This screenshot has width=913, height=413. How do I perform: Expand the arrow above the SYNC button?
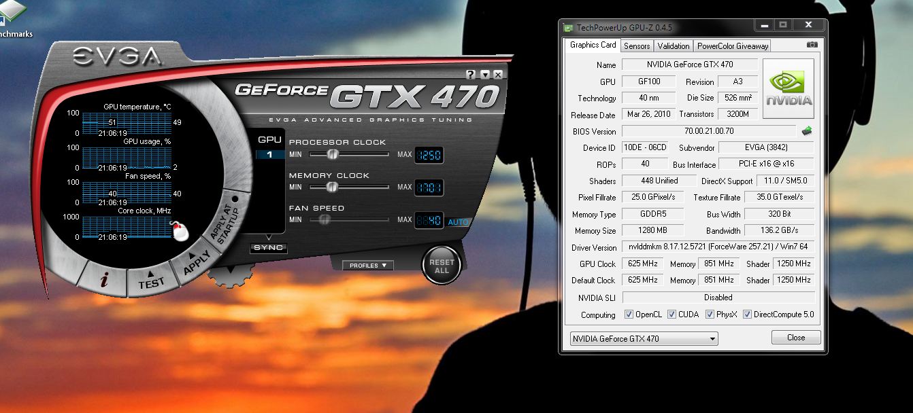[269, 238]
